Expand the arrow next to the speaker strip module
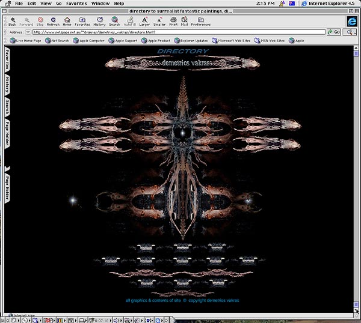 121,321
